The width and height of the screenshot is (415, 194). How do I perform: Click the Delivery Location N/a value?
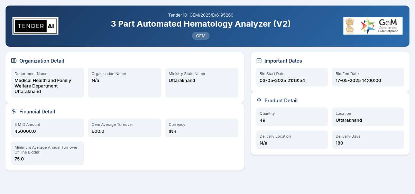click(264, 143)
